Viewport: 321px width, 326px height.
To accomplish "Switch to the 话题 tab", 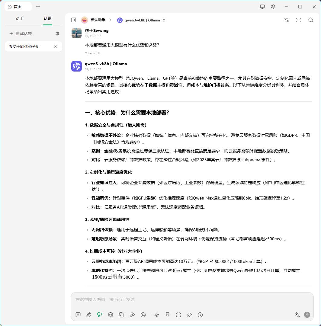I will 47,18.
